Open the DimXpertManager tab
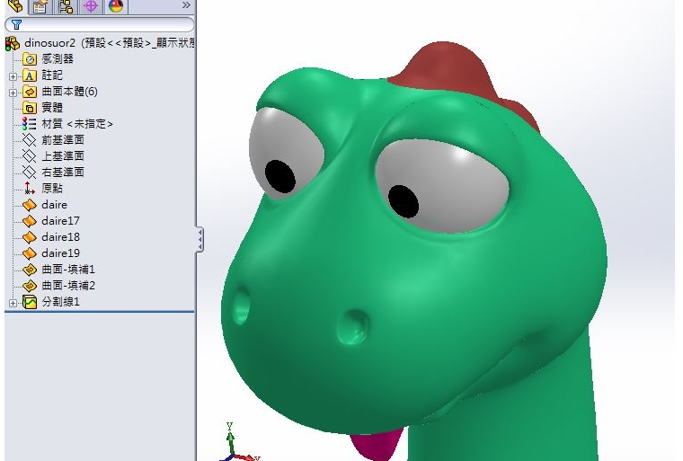This screenshot has height=461, width=683. tap(91, 6)
